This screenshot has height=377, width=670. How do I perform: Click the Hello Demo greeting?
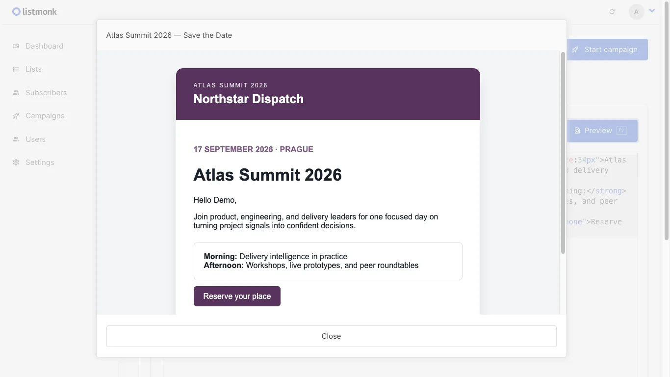(215, 200)
